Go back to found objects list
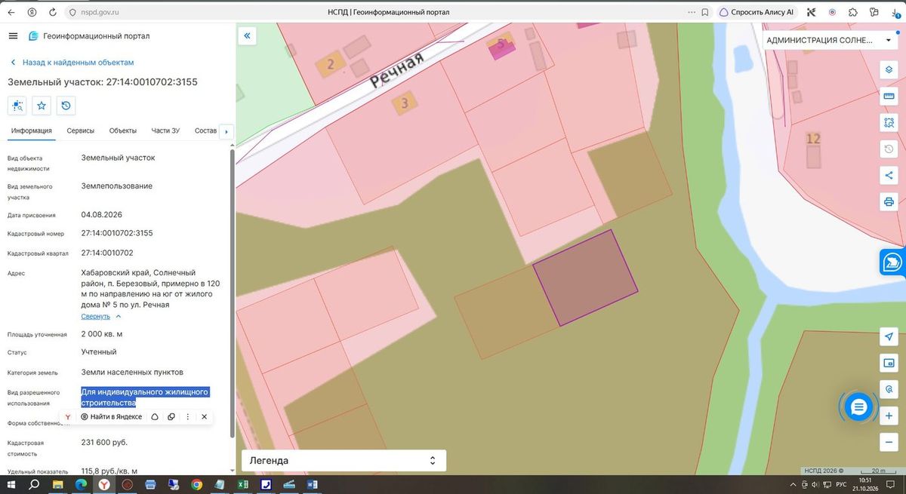This screenshot has width=906, height=494. click(x=72, y=63)
